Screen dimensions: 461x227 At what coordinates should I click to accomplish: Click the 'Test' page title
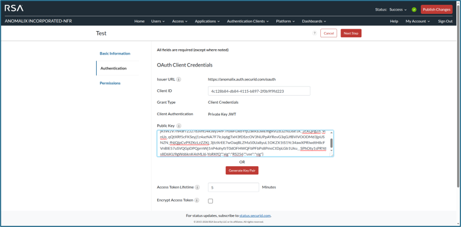pyautogui.click(x=101, y=33)
